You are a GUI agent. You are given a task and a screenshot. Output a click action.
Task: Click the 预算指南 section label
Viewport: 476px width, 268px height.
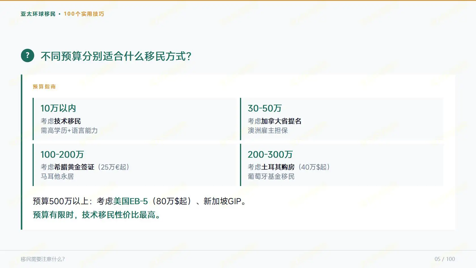(x=44, y=87)
